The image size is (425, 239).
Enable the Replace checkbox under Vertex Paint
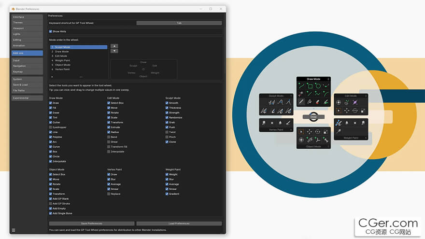109,194
